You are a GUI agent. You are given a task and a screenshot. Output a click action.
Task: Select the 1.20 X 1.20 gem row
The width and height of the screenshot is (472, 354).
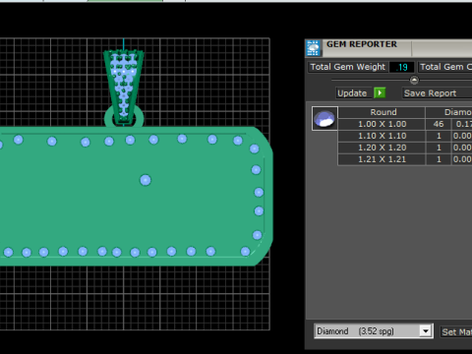[x=405, y=147]
